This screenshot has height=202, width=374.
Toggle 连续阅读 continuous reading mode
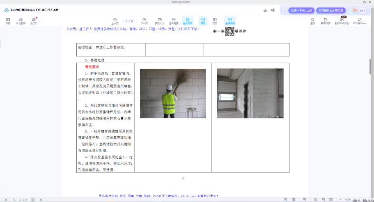click(230, 21)
